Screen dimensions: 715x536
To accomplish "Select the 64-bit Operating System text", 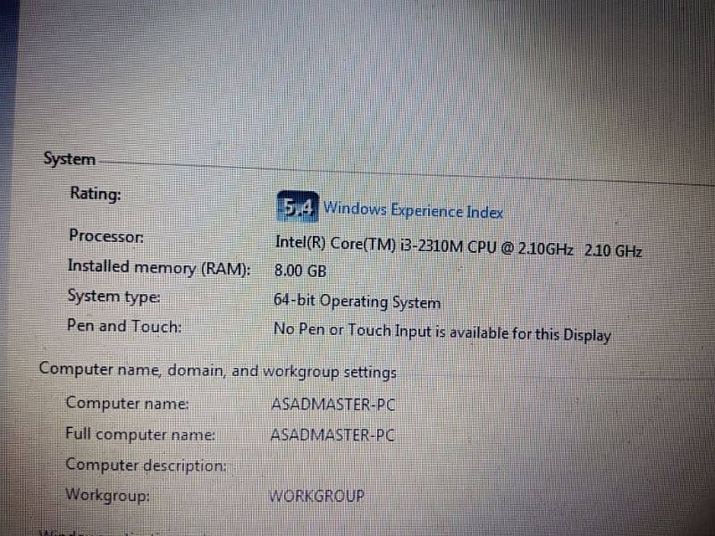I will 357,301.
